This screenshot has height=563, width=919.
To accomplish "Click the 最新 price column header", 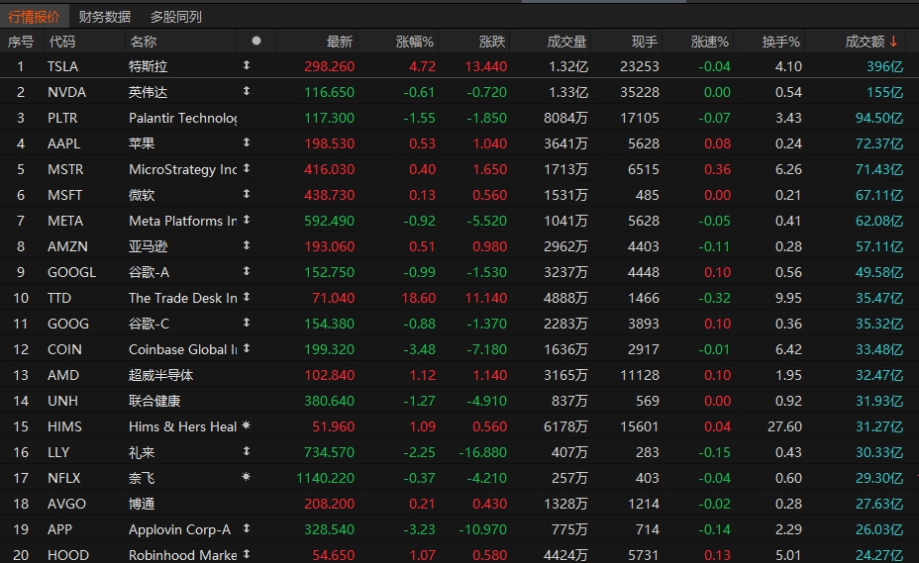I will click(x=340, y=42).
